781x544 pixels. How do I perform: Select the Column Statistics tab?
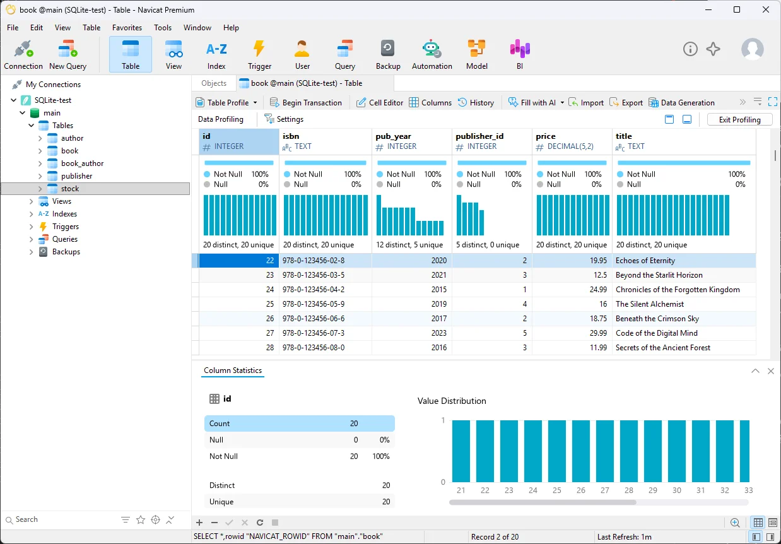[x=233, y=370]
